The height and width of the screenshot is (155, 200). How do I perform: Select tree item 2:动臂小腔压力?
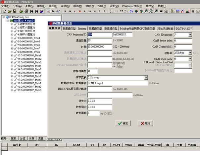(x=26, y=28)
